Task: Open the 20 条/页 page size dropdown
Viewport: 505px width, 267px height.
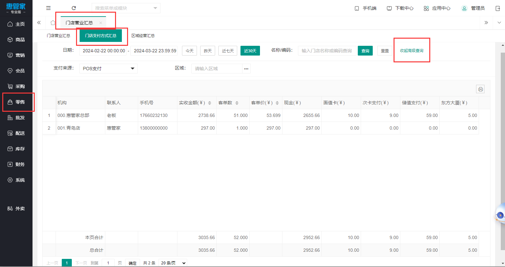Action: point(173,263)
